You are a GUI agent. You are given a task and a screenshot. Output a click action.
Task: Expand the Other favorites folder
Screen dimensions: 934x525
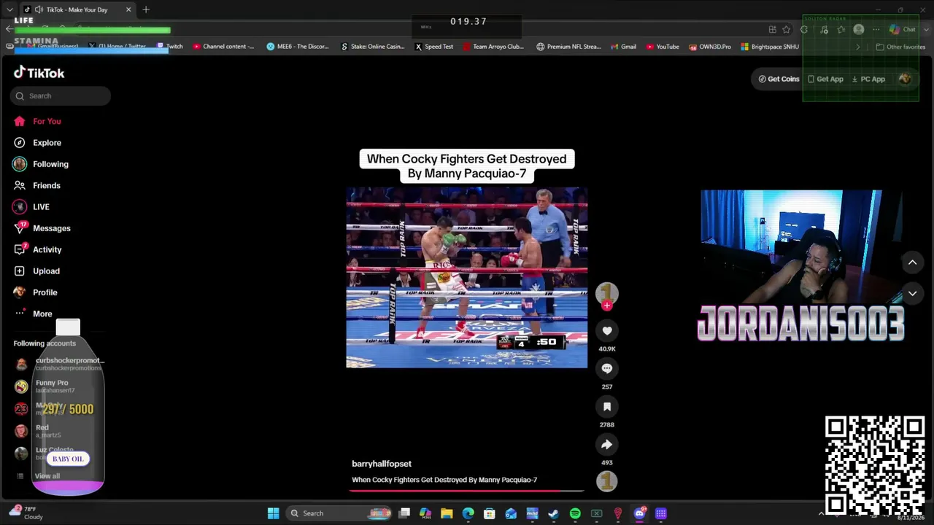coord(900,47)
